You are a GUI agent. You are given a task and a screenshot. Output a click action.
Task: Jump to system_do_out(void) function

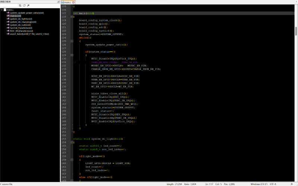[20, 25]
